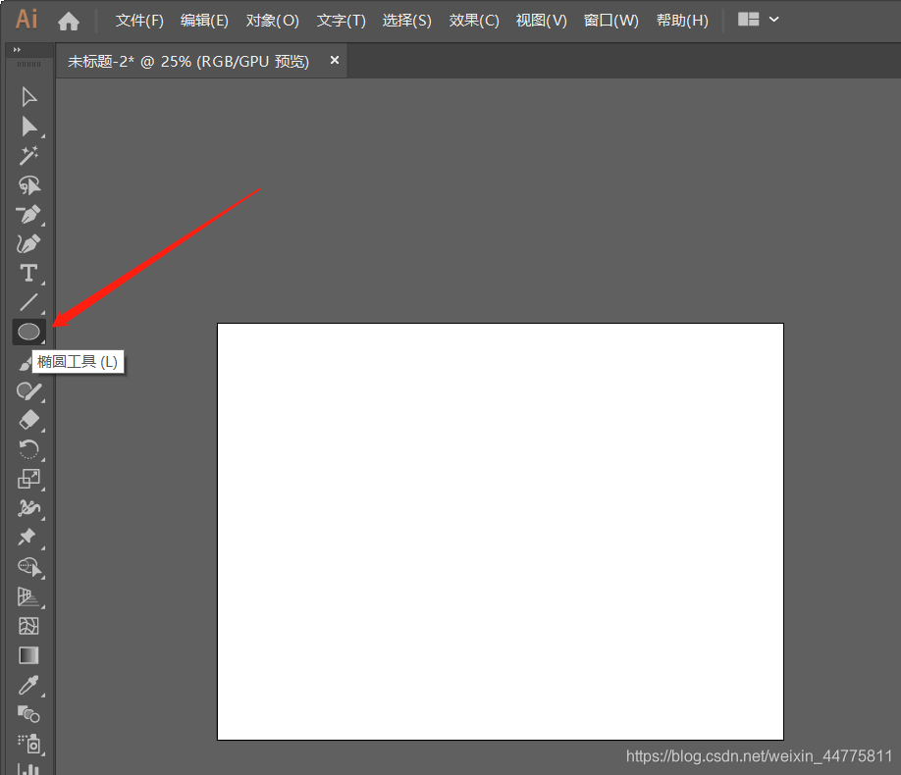Viewport: 901px width, 775px height.
Task: Select the Type tool
Action: click(28, 273)
